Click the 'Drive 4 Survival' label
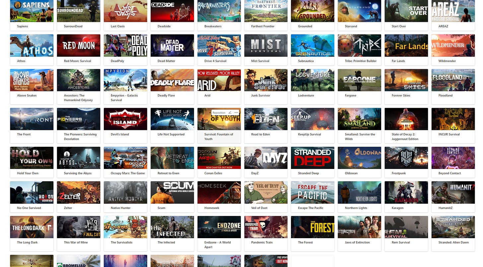 tap(215, 61)
